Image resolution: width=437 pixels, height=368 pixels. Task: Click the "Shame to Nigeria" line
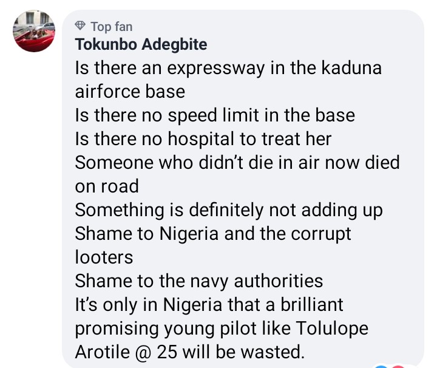[213, 233]
